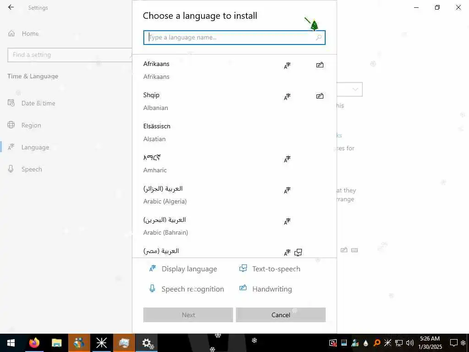Screen dimensions: 469x352
Task: Go back with the Settings back arrow
Action: tap(11, 7)
